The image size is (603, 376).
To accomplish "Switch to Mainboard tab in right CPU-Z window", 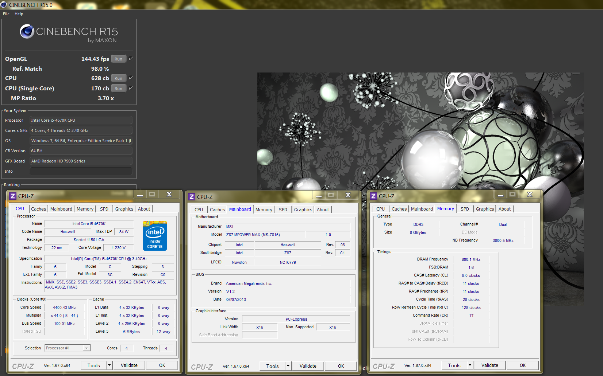I will coord(422,209).
